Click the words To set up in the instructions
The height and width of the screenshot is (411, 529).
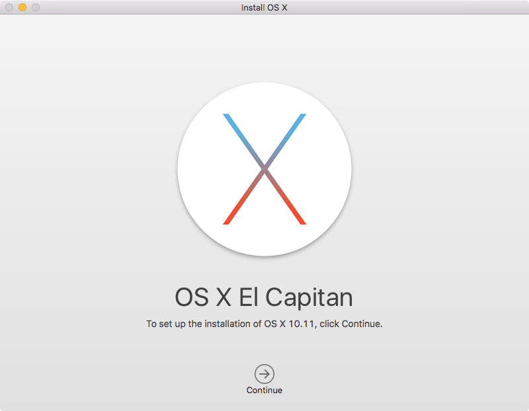[x=165, y=324]
